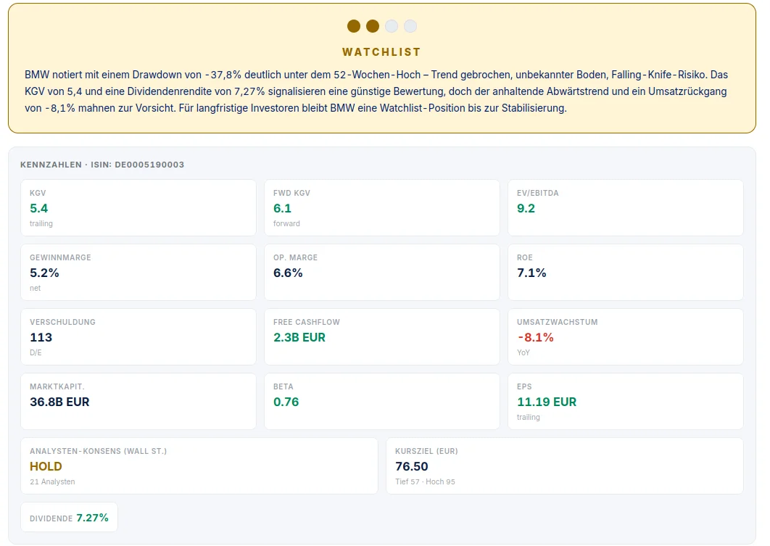Select the Op. Marge 6.6% card

click(x=382, y=272)
